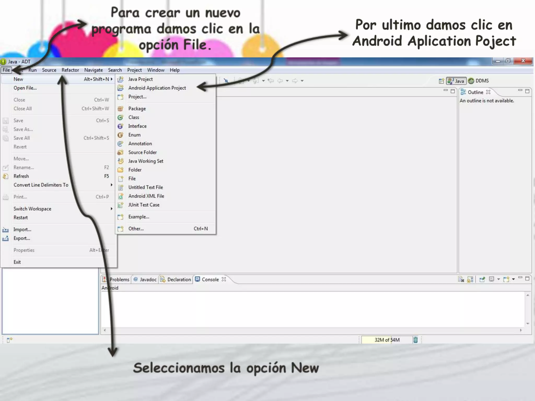Click Other... in the New submenu
Viewport: 535px width, 401px height.
click(x=136, y=229)
